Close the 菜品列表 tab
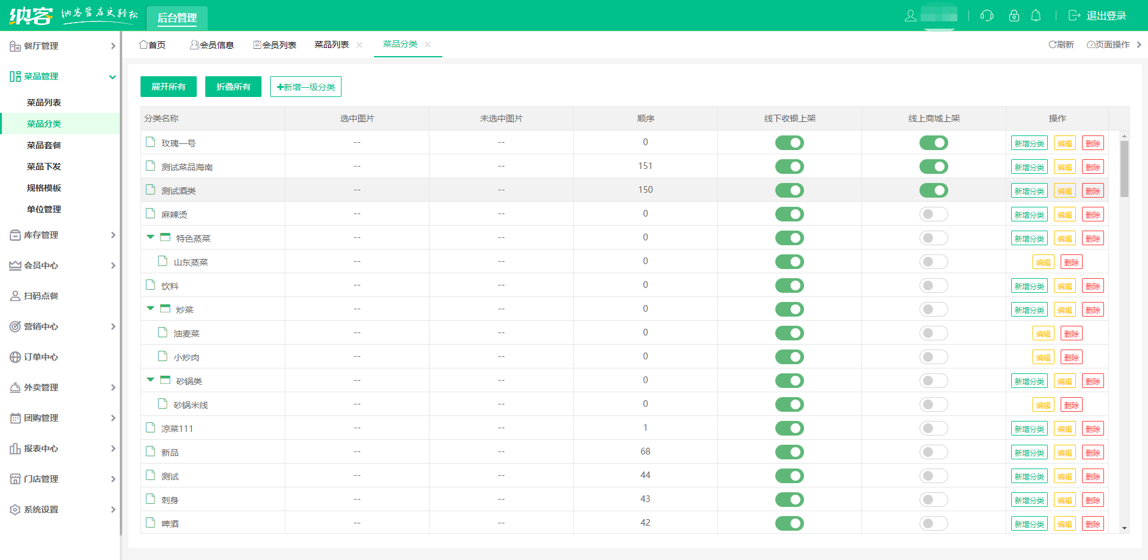The width and height of the screenshot is (1148, 560). pos(359,45)
